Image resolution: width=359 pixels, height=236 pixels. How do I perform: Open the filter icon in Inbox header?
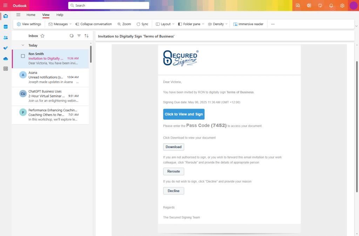79,36
